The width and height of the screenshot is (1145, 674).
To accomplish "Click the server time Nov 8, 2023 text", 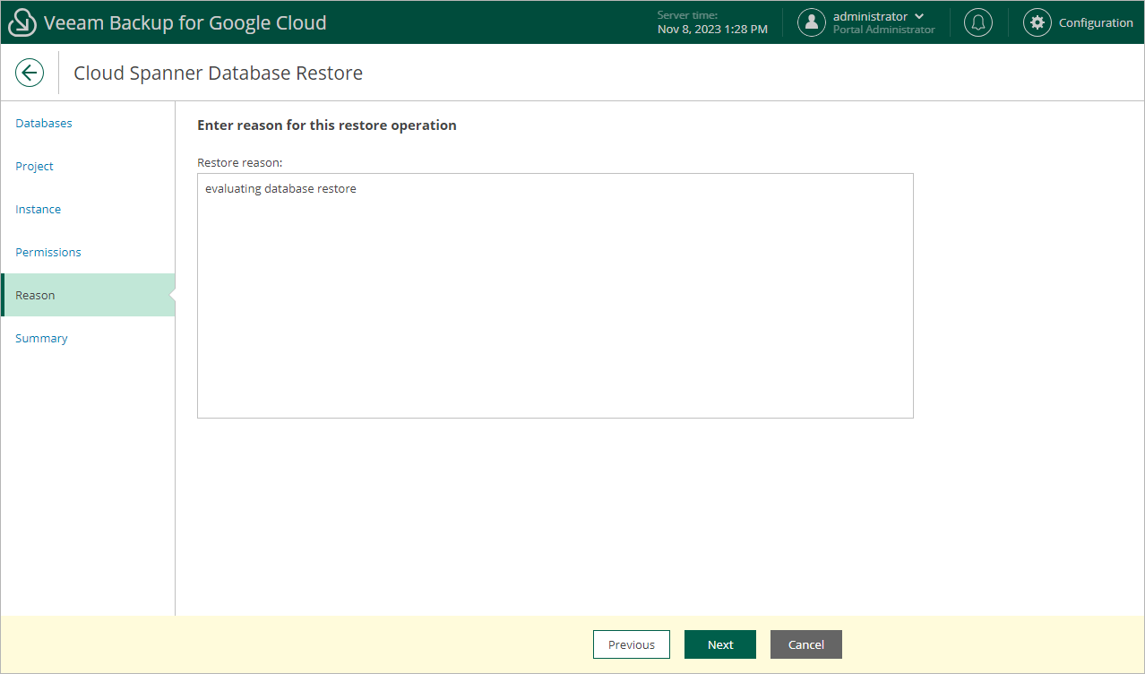I will [x=712, y=30].
